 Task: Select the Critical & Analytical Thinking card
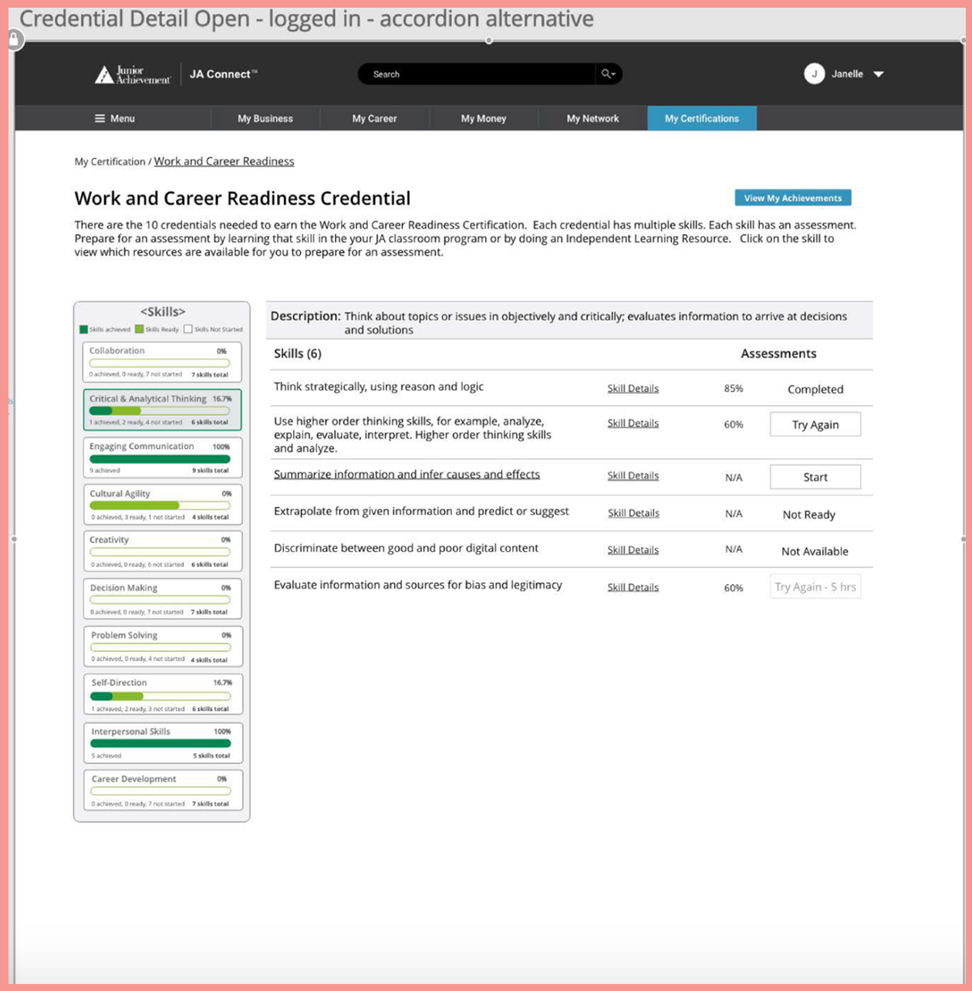pyautogui.click(x=162, y=410)
